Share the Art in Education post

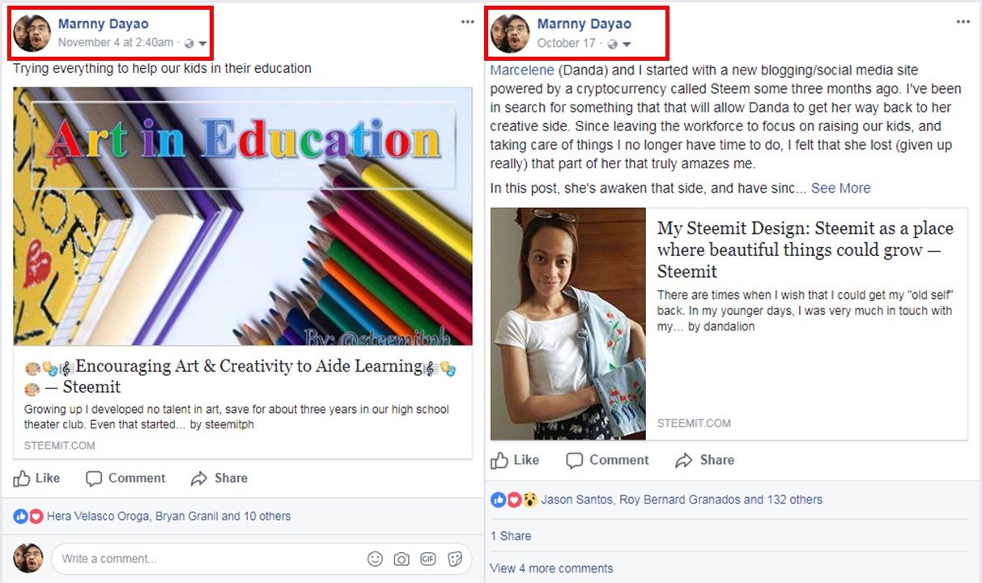point(219,479)
